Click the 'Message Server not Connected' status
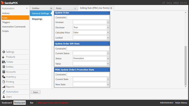This screenshot has height=106, width=189. [x=53, y=103]
